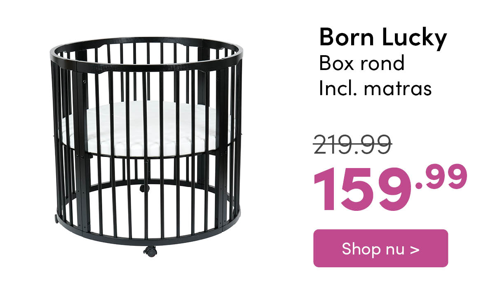Click the arrow symbol in Shop nu button
The image size is (481, 285).
[415, 249]
